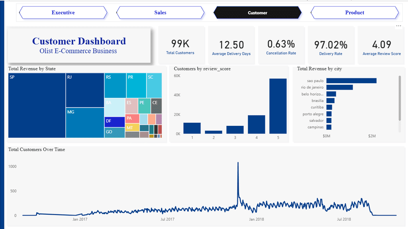Select the review score 1 bar
Viewport: 408px width, 229px height.
pos(192,128)
